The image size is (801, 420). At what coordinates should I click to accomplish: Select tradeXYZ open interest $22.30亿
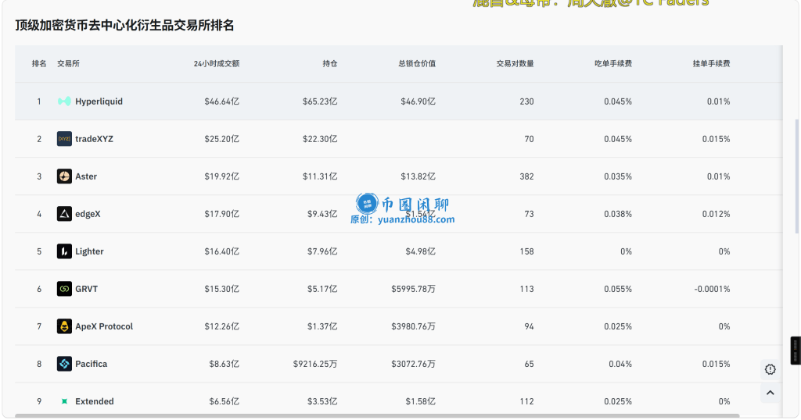coord(320,139)
